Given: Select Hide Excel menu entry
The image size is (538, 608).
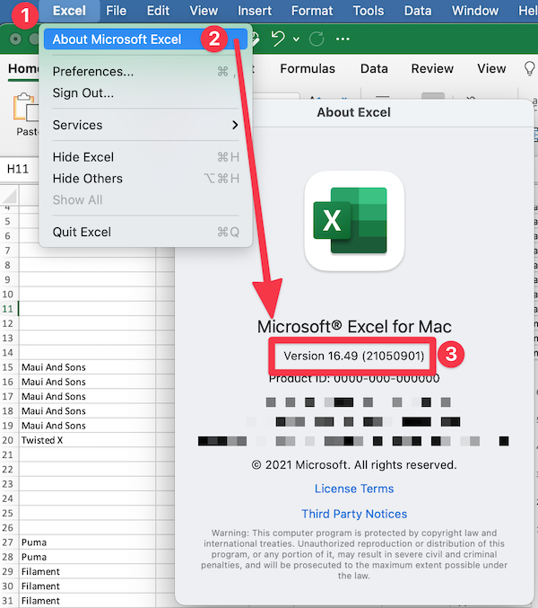Looking at the screenshot, I should tap(83, 157).
